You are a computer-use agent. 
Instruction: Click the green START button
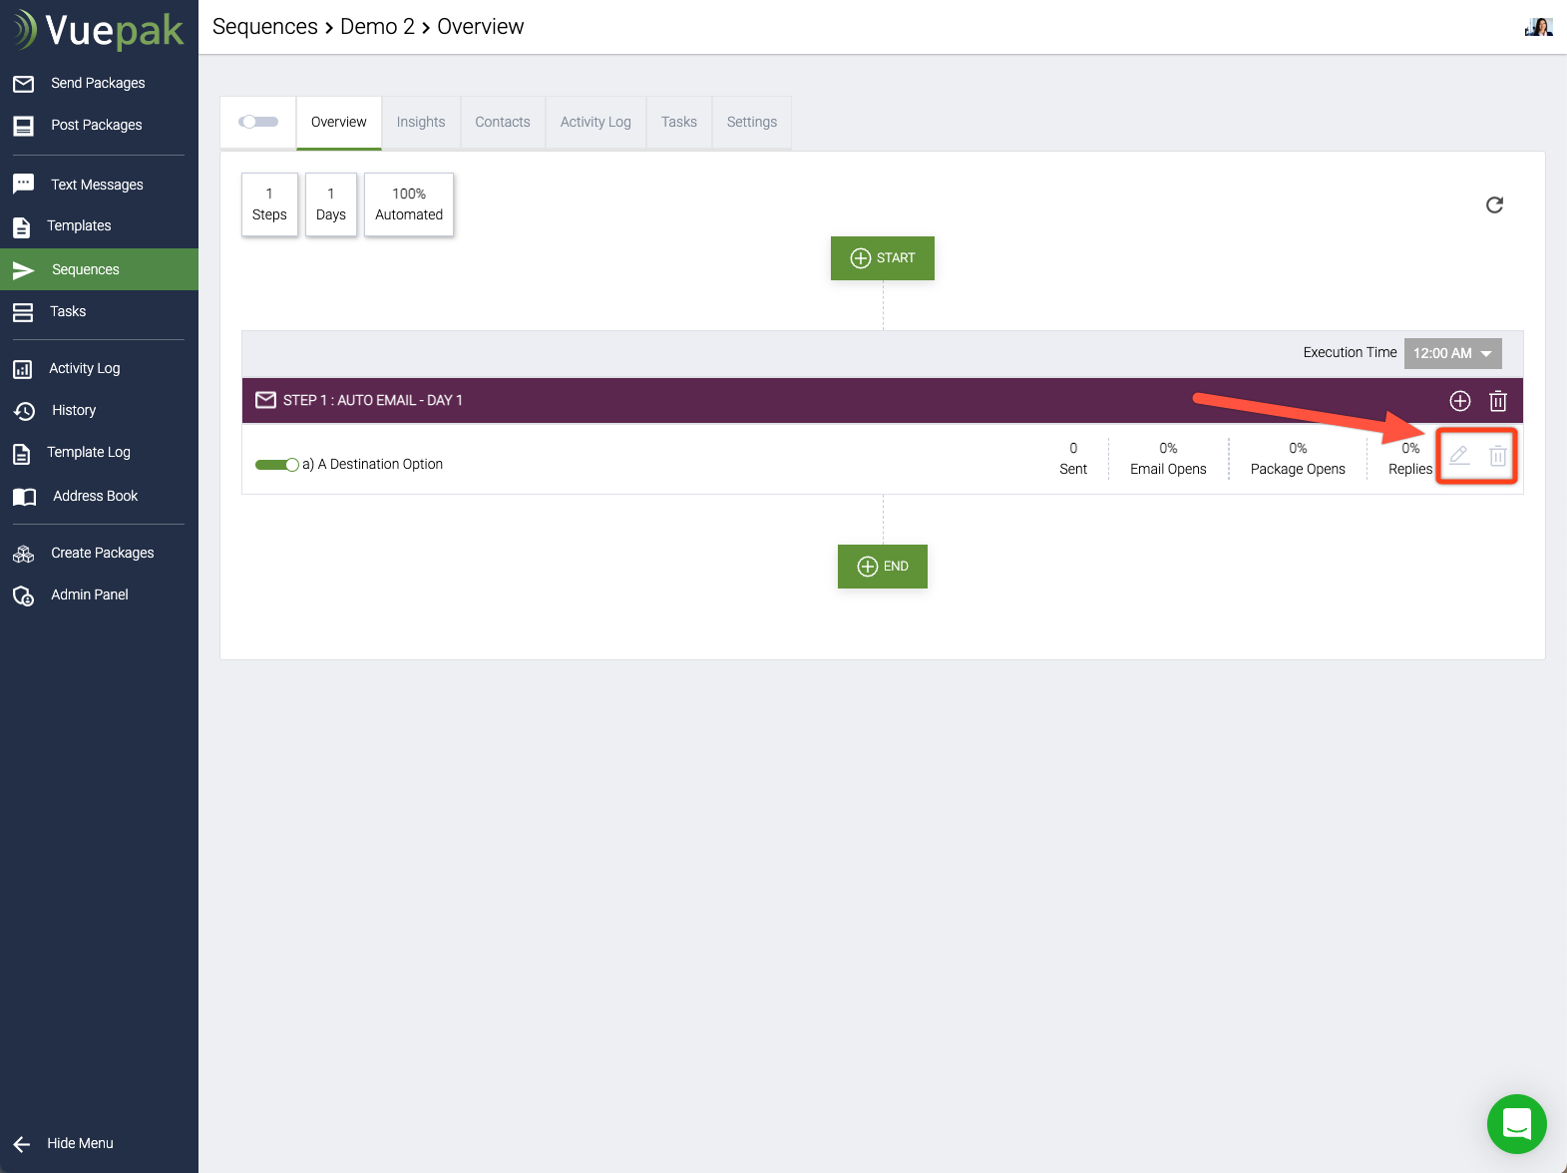[x=882, y=258]
